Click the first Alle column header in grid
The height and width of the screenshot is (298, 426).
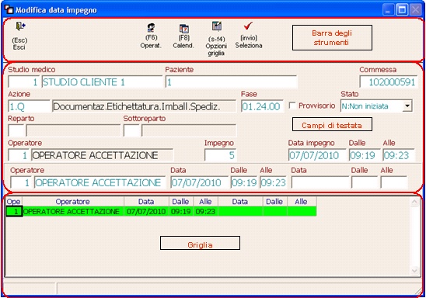205,202
